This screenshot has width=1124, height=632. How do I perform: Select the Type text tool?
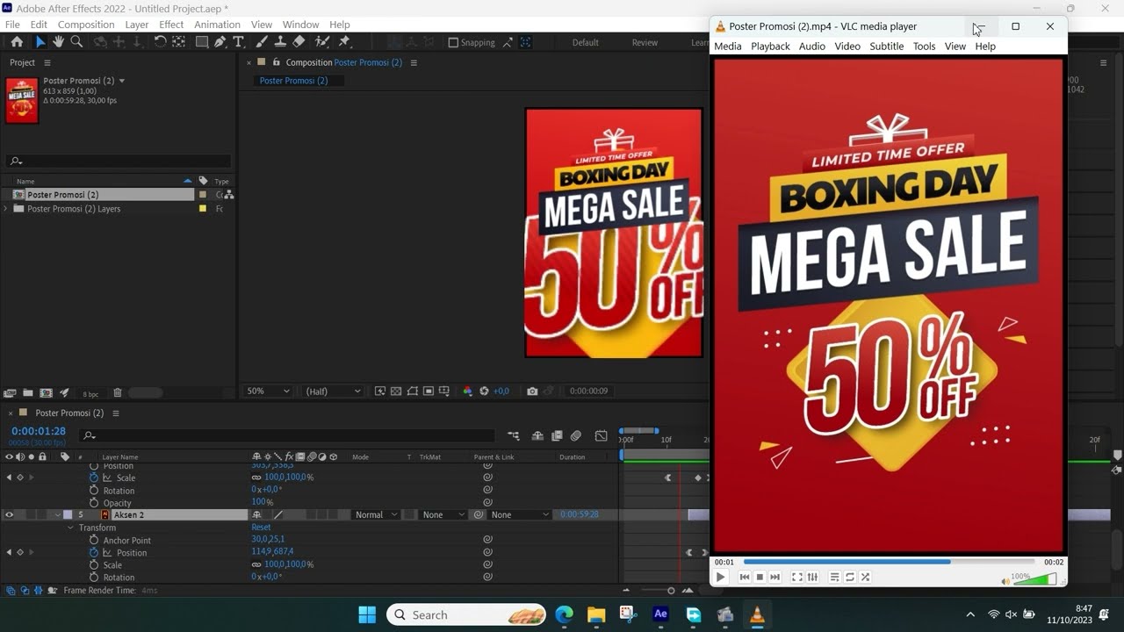click(238, 42)
